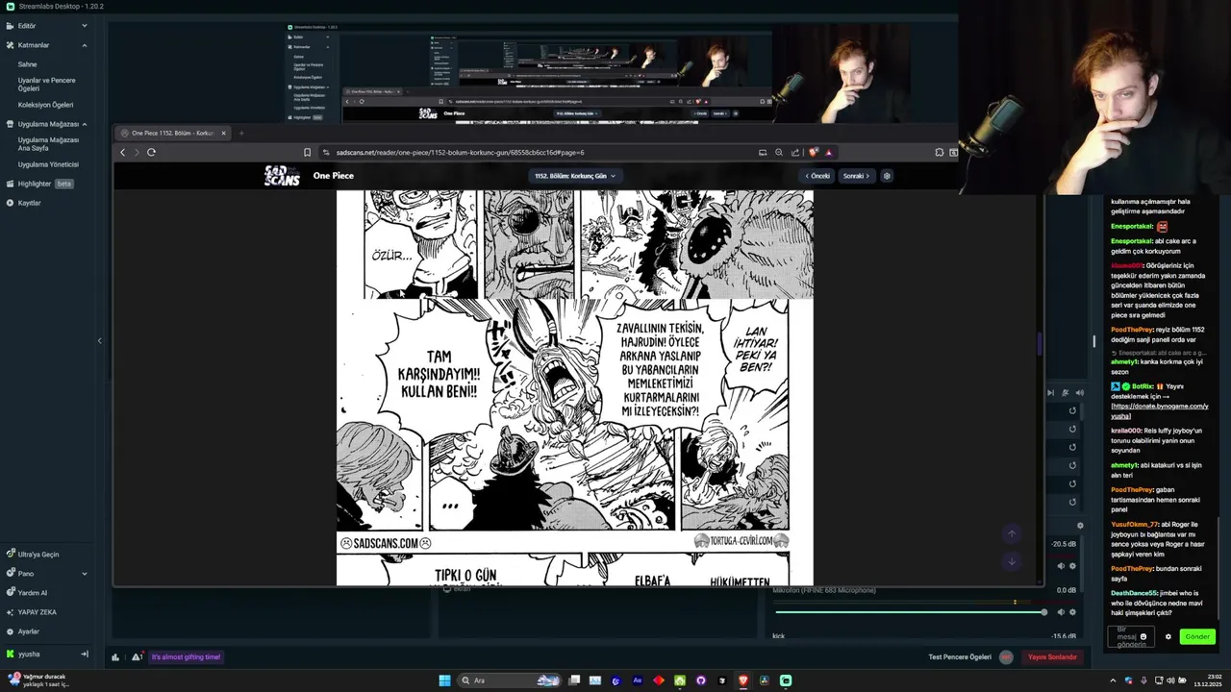This screenshot has width=1231, height=692.
Task: Open the browser zoom control
Action: (x=779, y=152)
